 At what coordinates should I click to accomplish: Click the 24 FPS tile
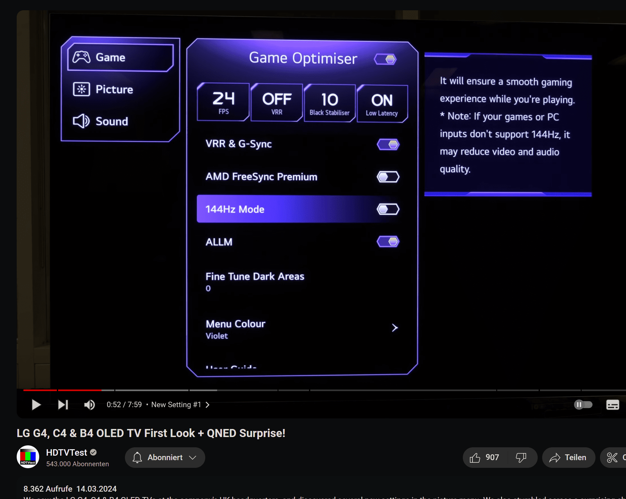click(x=223, y=102)
